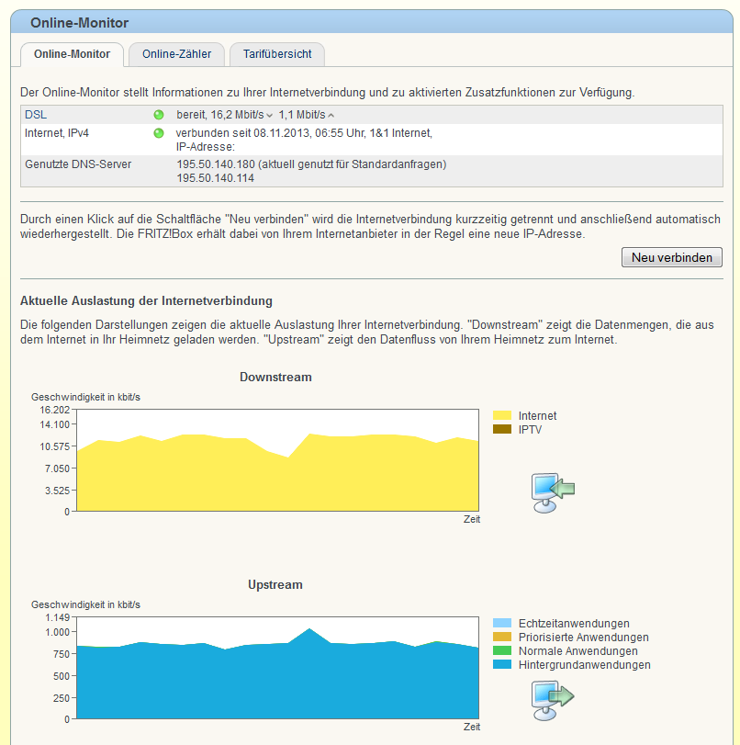The width and height of the screenshot is (740, 745).
Task: Click the 'Aktuelle Auslastung der Internetverbindung' heading
Action: [x=146, y=301]
